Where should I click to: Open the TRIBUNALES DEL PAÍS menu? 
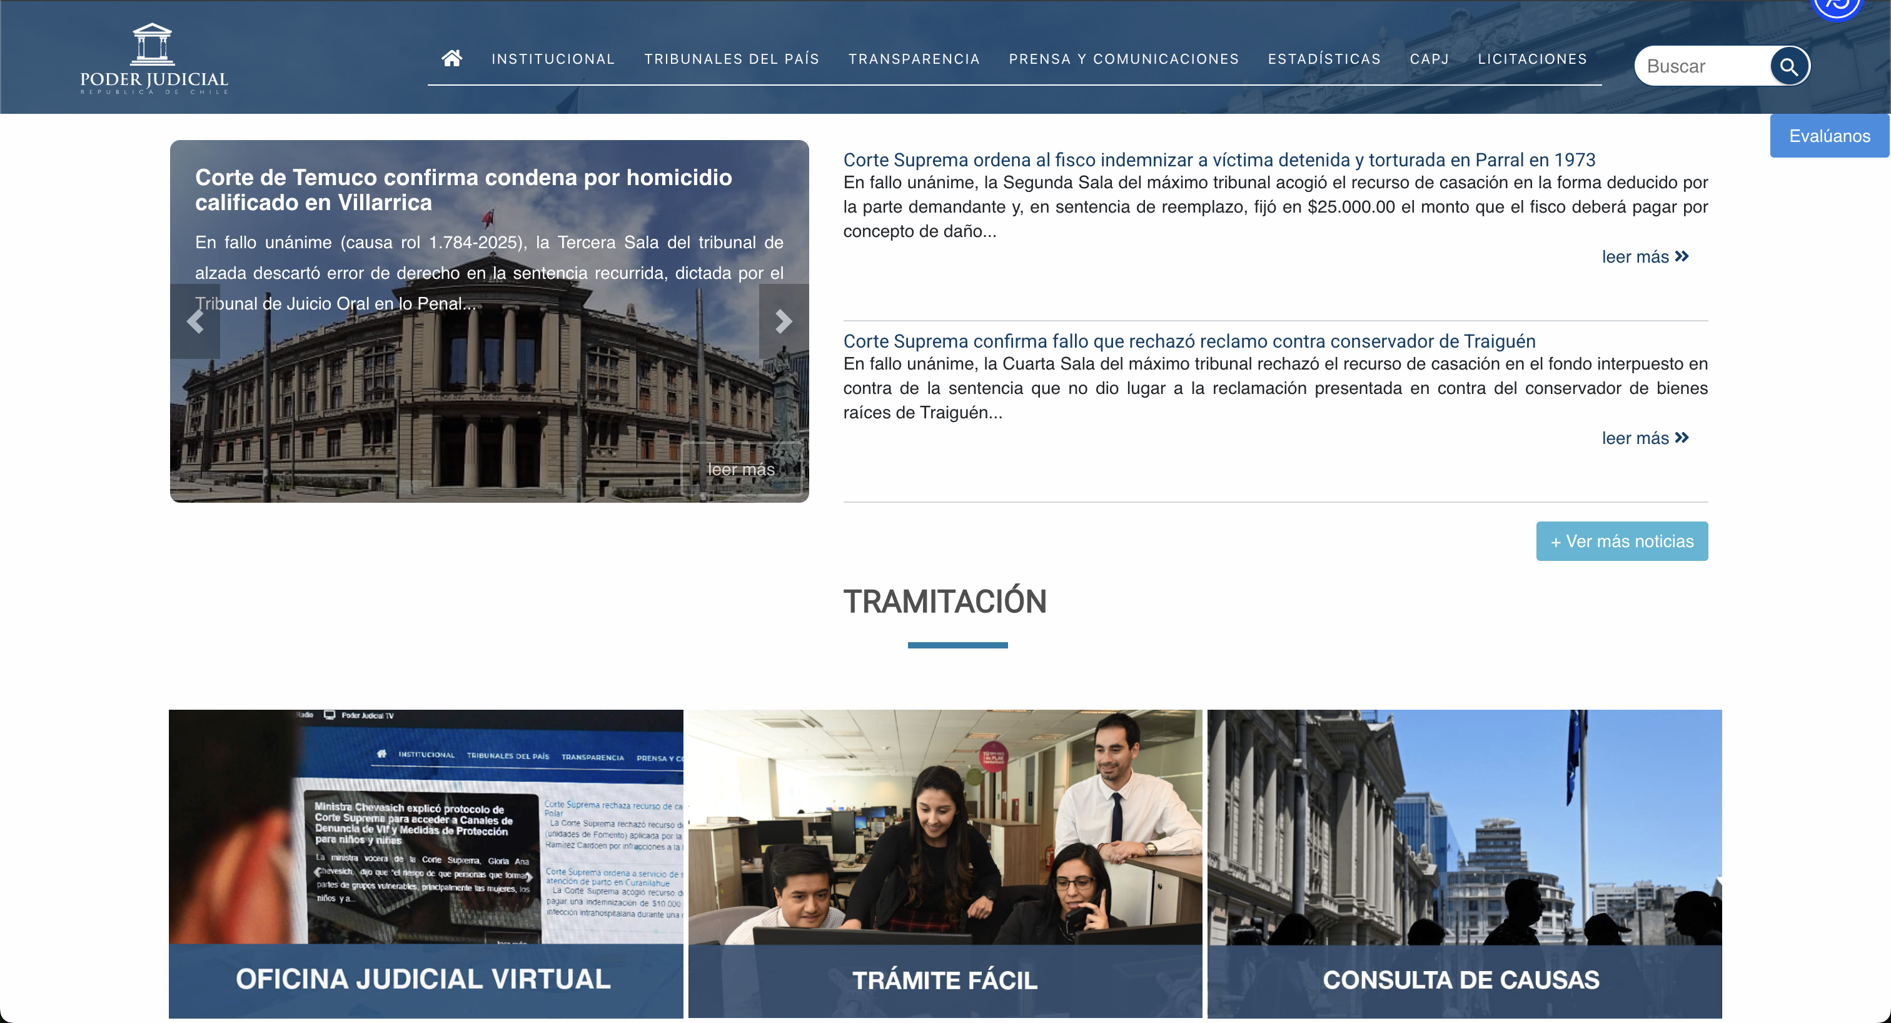732,59
